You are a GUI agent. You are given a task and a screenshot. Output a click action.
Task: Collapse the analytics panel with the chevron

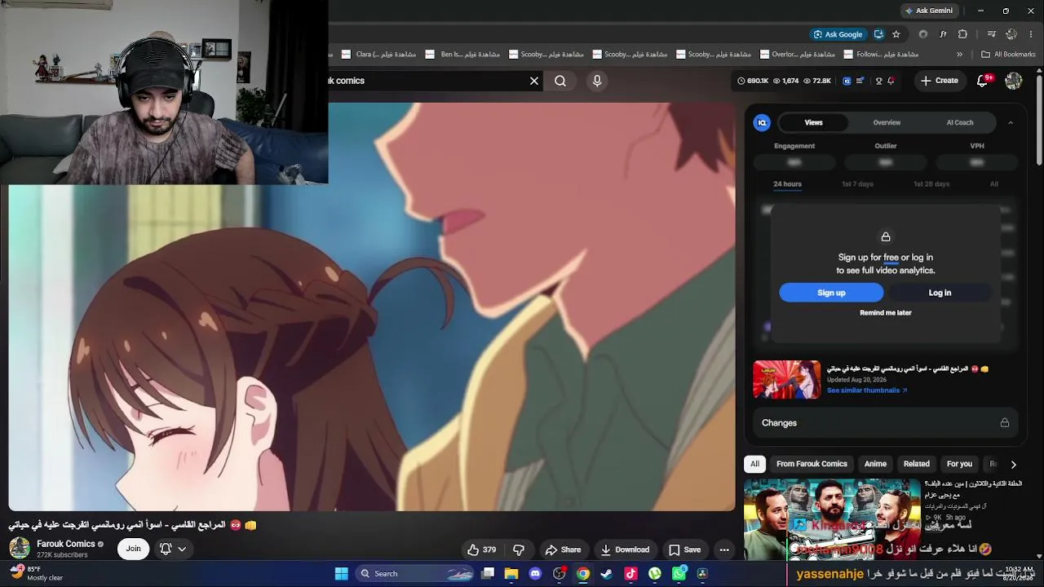[1011, 122]
